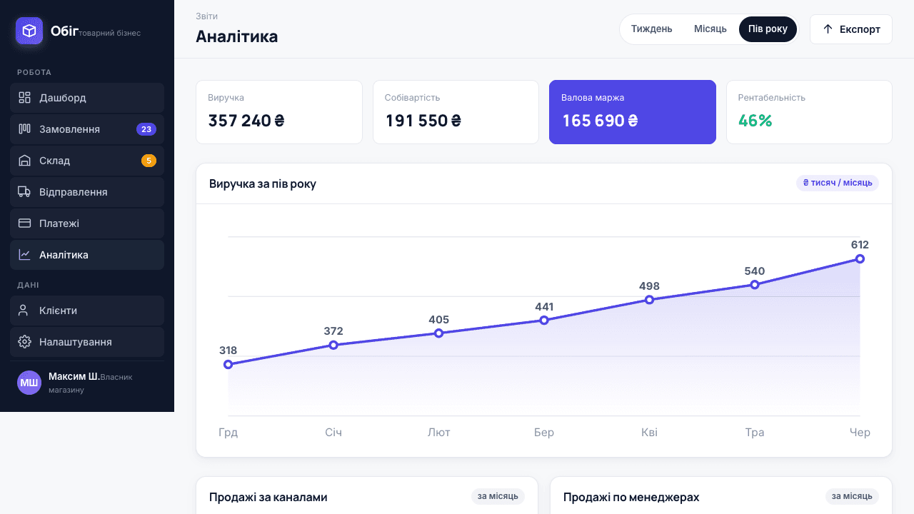Click the МШ user avatar
This screenshot has height=514, width=914.
(29, 383)
